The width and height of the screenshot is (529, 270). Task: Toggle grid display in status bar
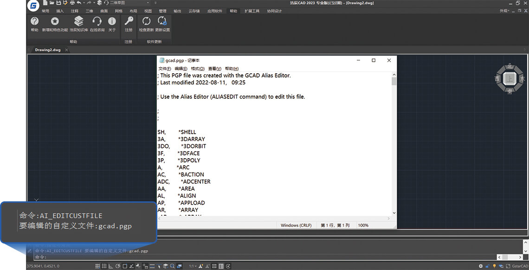104,266
